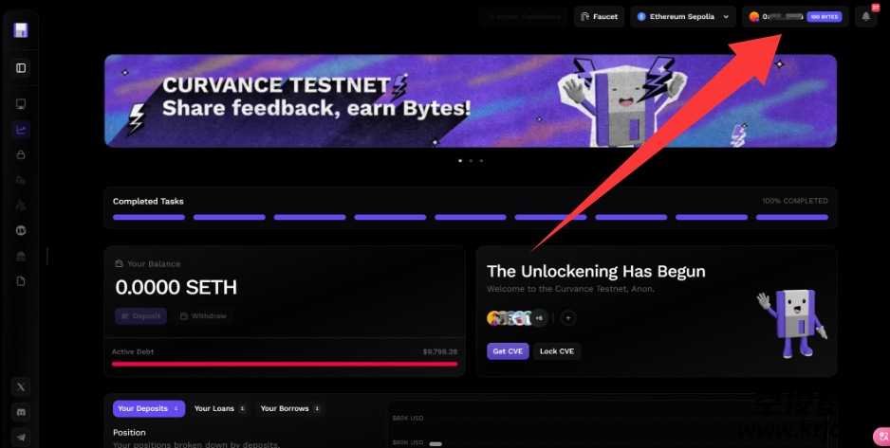
Task: Click the red Active Debt bar
Action: [285, 364]
